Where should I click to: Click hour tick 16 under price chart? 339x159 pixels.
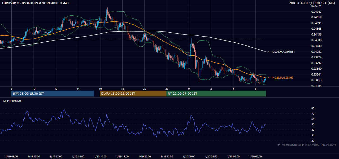coord(100,89)
